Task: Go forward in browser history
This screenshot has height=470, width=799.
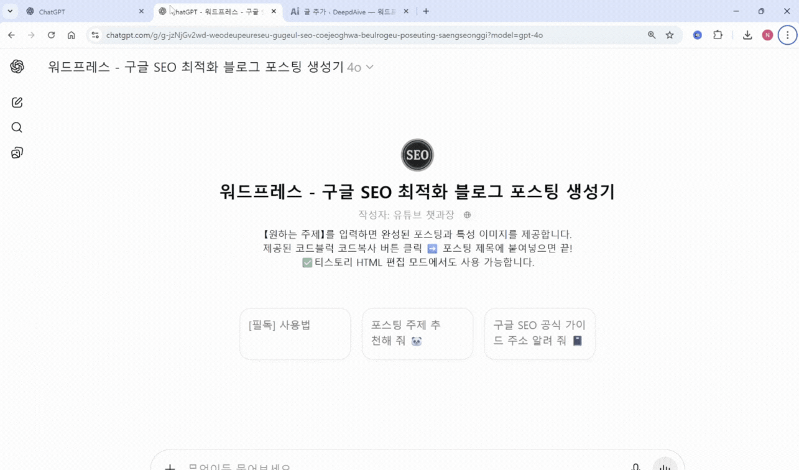Action: click(31, 35)
